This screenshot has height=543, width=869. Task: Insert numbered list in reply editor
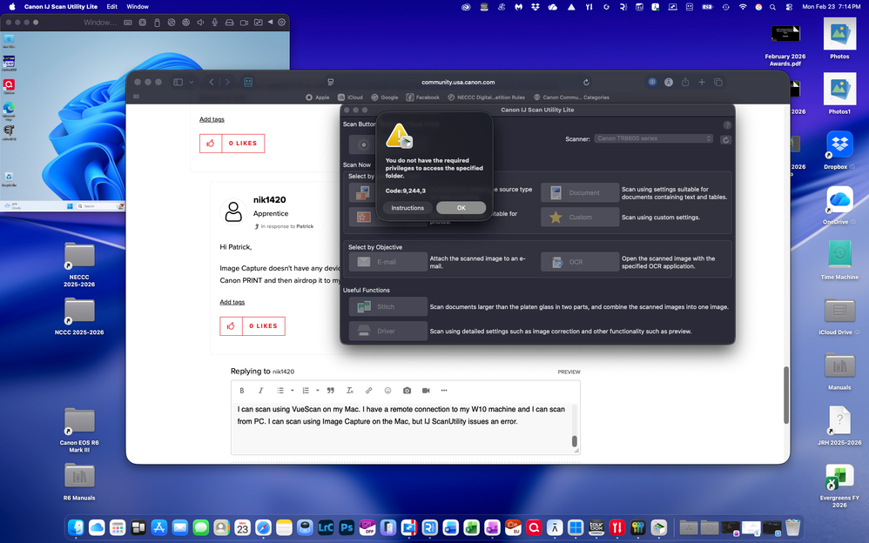[306, 391]
